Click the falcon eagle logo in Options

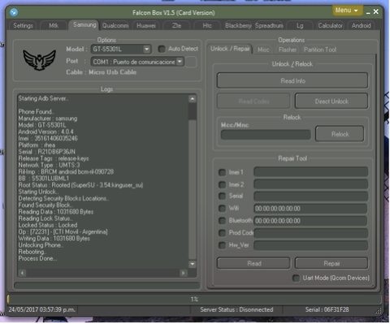(39, 60)
